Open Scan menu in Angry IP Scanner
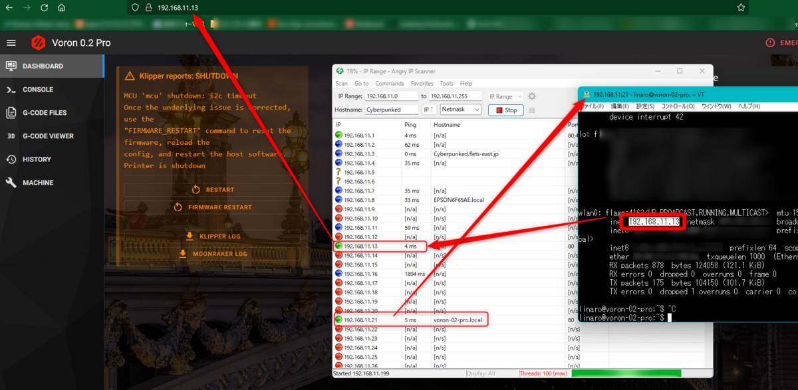Screen dimensions: 798x390 tap(341, 84)
